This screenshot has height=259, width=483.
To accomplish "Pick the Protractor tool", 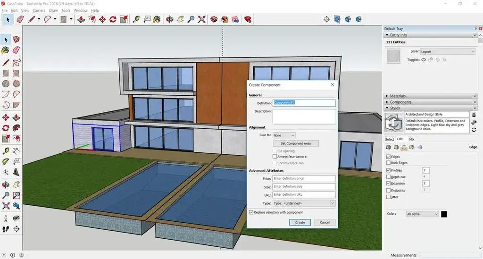I will tap(6, 161).
